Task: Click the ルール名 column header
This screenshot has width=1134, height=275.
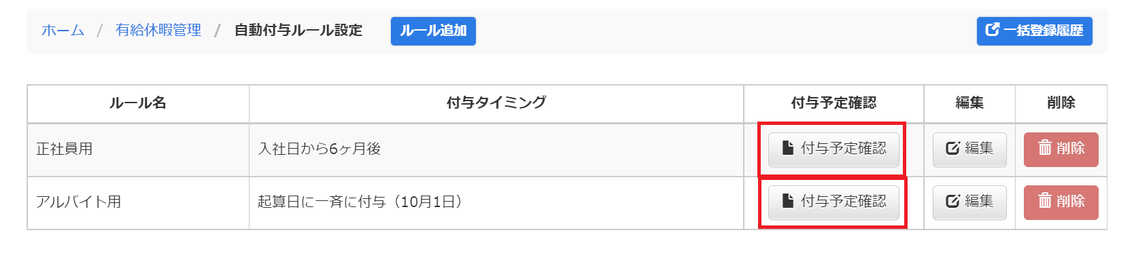Action: [x=138, y=103]
